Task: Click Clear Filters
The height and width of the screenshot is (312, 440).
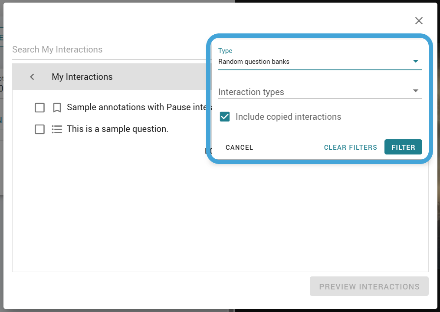Action: point(350,147)
